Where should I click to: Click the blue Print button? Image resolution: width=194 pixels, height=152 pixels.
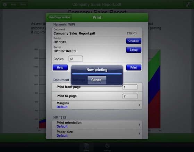[x=134, y=67]
